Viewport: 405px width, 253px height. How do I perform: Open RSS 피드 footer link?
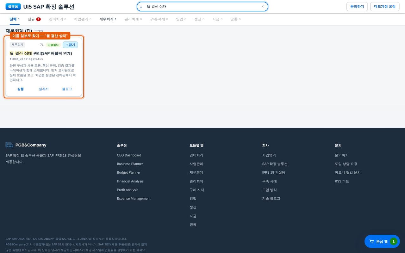(342, 181)
